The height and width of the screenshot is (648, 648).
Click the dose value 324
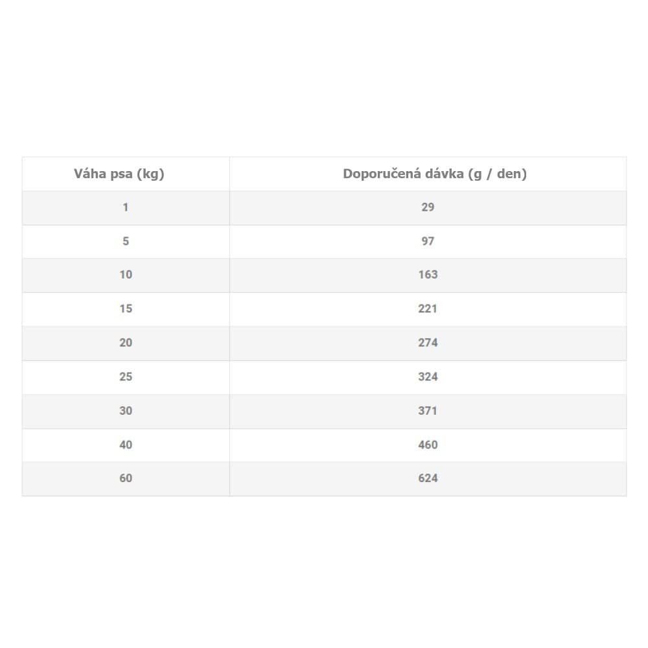pos(428,377)
